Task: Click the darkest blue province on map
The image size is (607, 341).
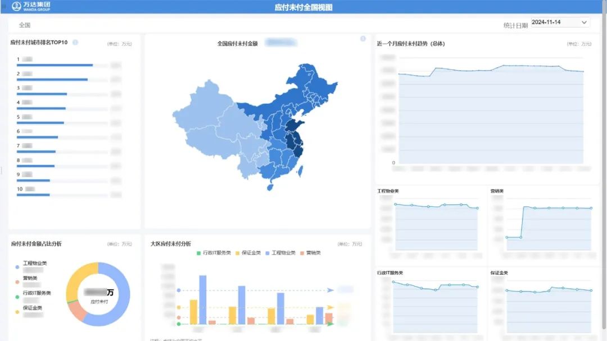Action: [x=293, y=139]
